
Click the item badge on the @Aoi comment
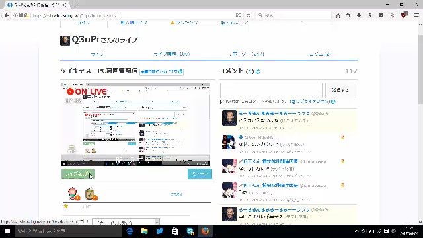pyautogui.click(x=342, y=138)
